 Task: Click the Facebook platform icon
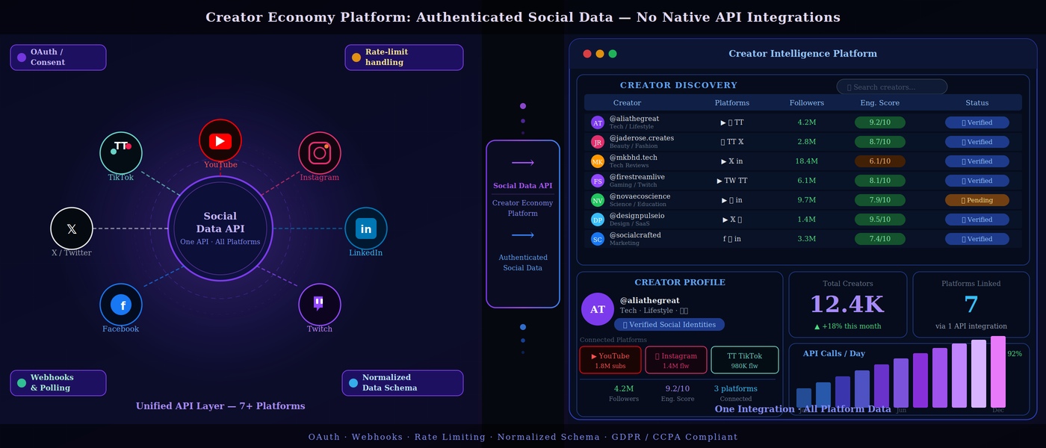click(x=121, y=305)
